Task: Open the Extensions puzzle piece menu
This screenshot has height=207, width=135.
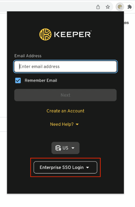Action: pyautogui.click(x=130, y=7)
